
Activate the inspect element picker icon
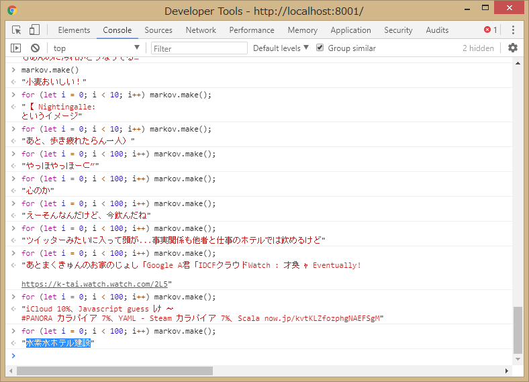(17, 30)
